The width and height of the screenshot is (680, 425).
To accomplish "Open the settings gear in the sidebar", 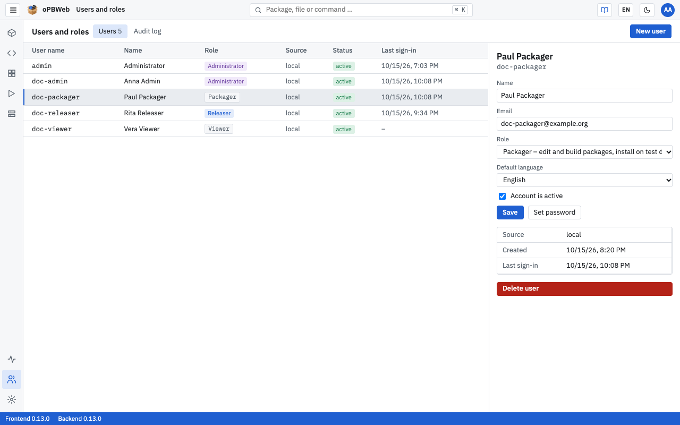I will pyautogui.click(x=12, y=399).
